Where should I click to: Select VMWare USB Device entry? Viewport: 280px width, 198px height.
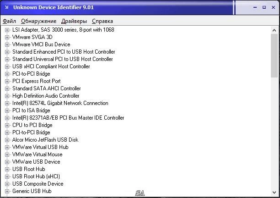36,162
